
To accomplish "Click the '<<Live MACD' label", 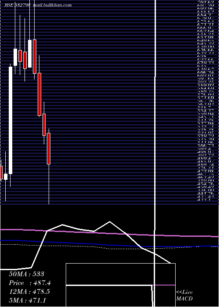I will click(x=184, y=296).
